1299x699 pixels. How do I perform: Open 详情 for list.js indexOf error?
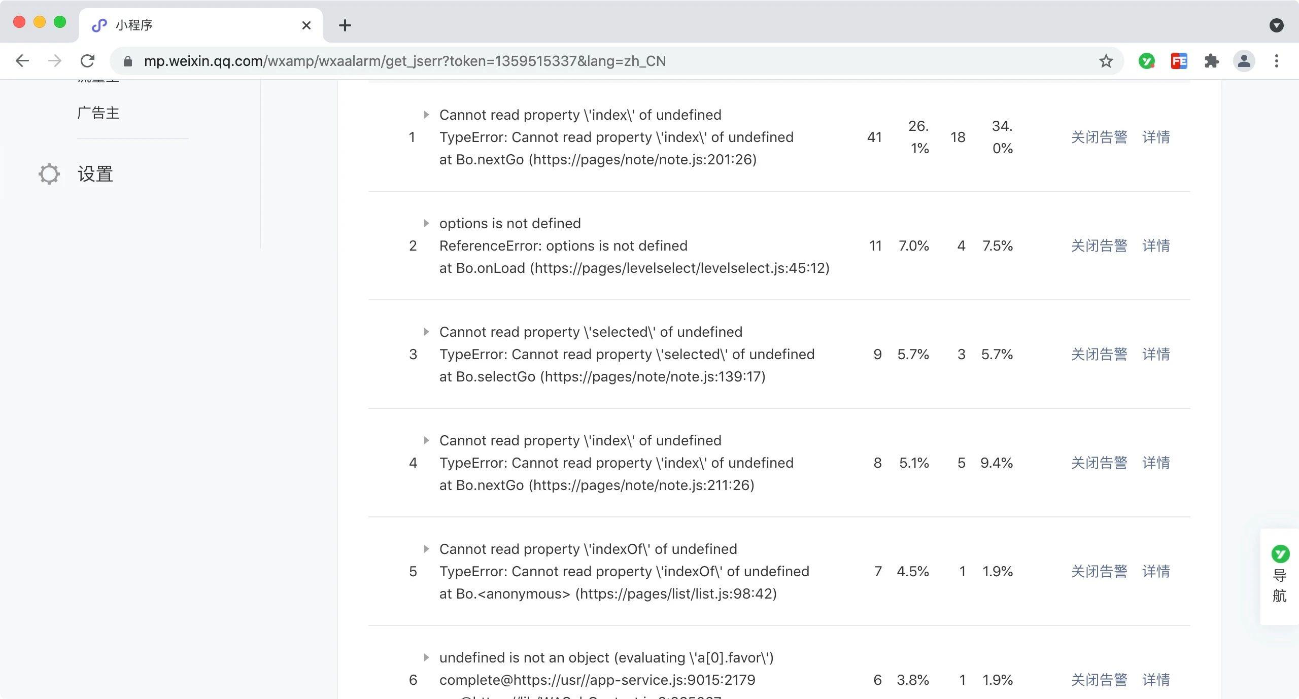(1155, 571)
